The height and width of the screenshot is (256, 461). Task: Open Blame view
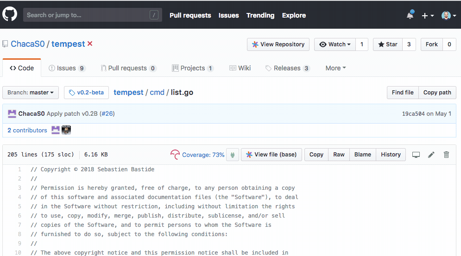tap(362, 155)
